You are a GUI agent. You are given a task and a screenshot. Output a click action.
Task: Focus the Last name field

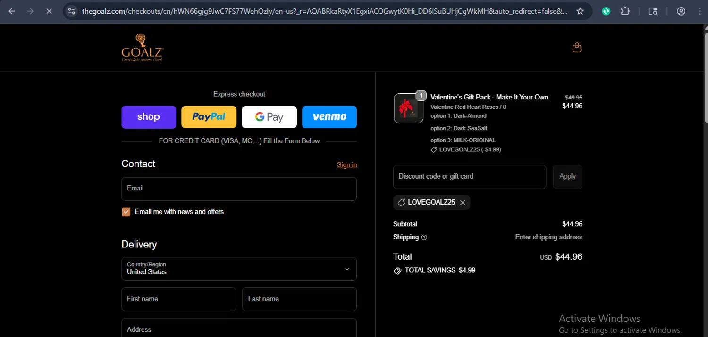[299, 299]
